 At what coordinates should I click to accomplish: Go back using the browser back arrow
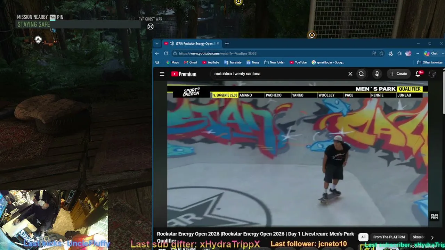pos(157,53)
